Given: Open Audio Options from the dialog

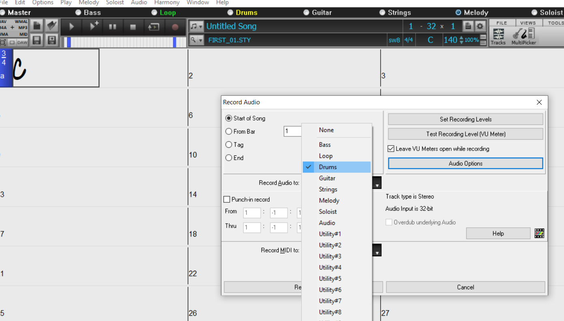Looking at the screenshot, I should [x=465, y=164].
